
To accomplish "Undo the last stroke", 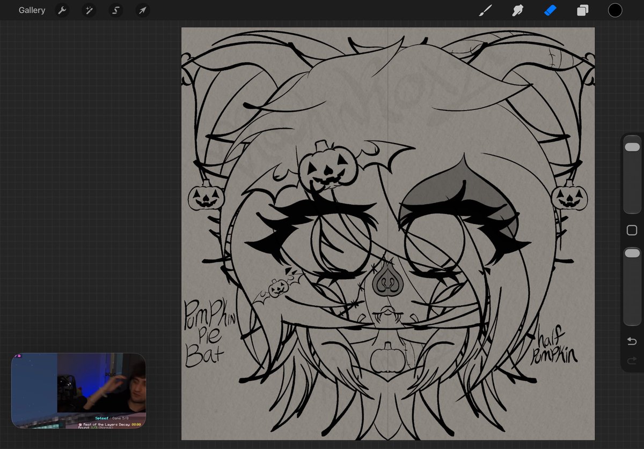I will (632, 341).
